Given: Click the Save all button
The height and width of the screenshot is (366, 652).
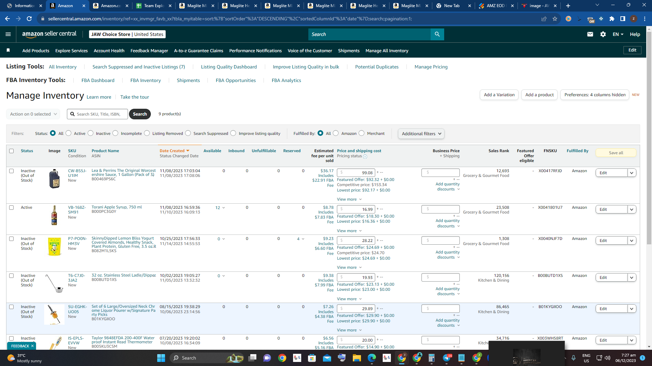Looking at the screenshot, I should pyautogui.click(x=616, y=153).
